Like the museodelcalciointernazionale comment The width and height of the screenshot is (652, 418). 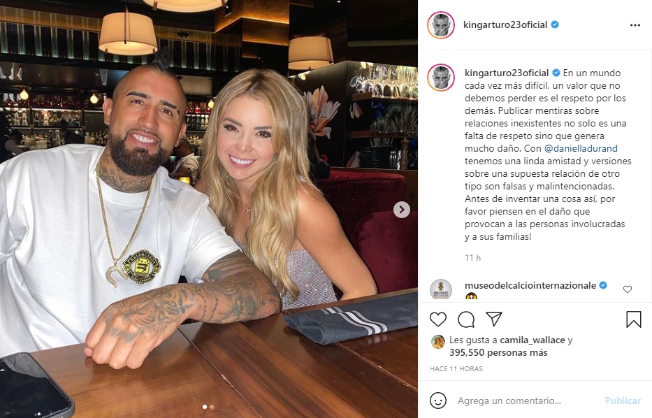pos(628,289)
